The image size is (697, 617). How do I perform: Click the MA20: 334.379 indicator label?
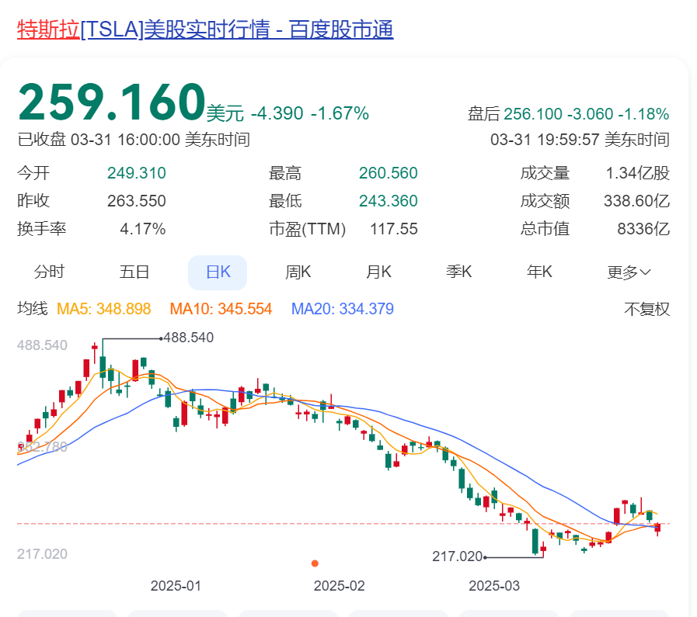click(x=342, y=309)
